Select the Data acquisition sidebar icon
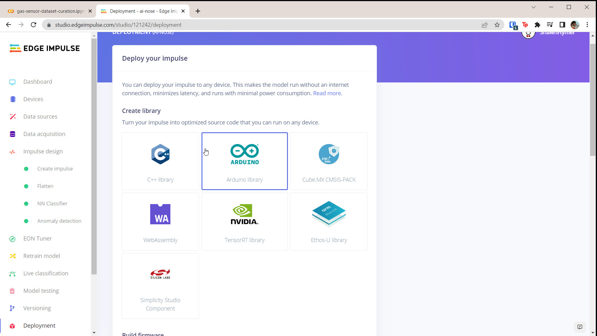Screen dimensions: 597x336 (x=12, y=134)
